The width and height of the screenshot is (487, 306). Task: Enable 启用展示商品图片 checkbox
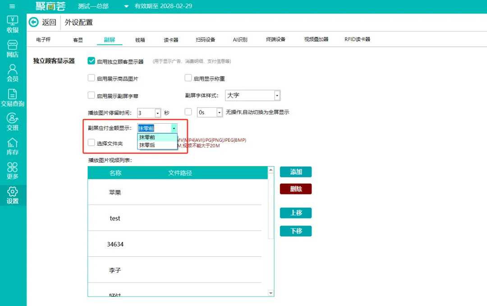point(91,78)
